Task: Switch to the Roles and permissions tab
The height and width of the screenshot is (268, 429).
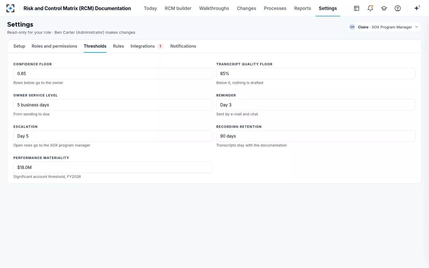Action: tap(55, 46)
